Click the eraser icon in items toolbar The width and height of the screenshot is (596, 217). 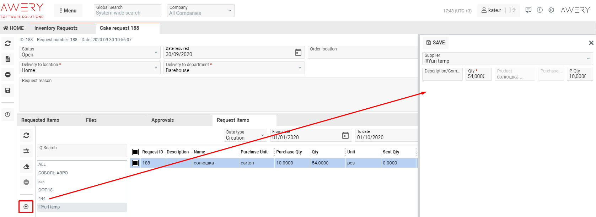pyautogui.click(x=26, y=167)
